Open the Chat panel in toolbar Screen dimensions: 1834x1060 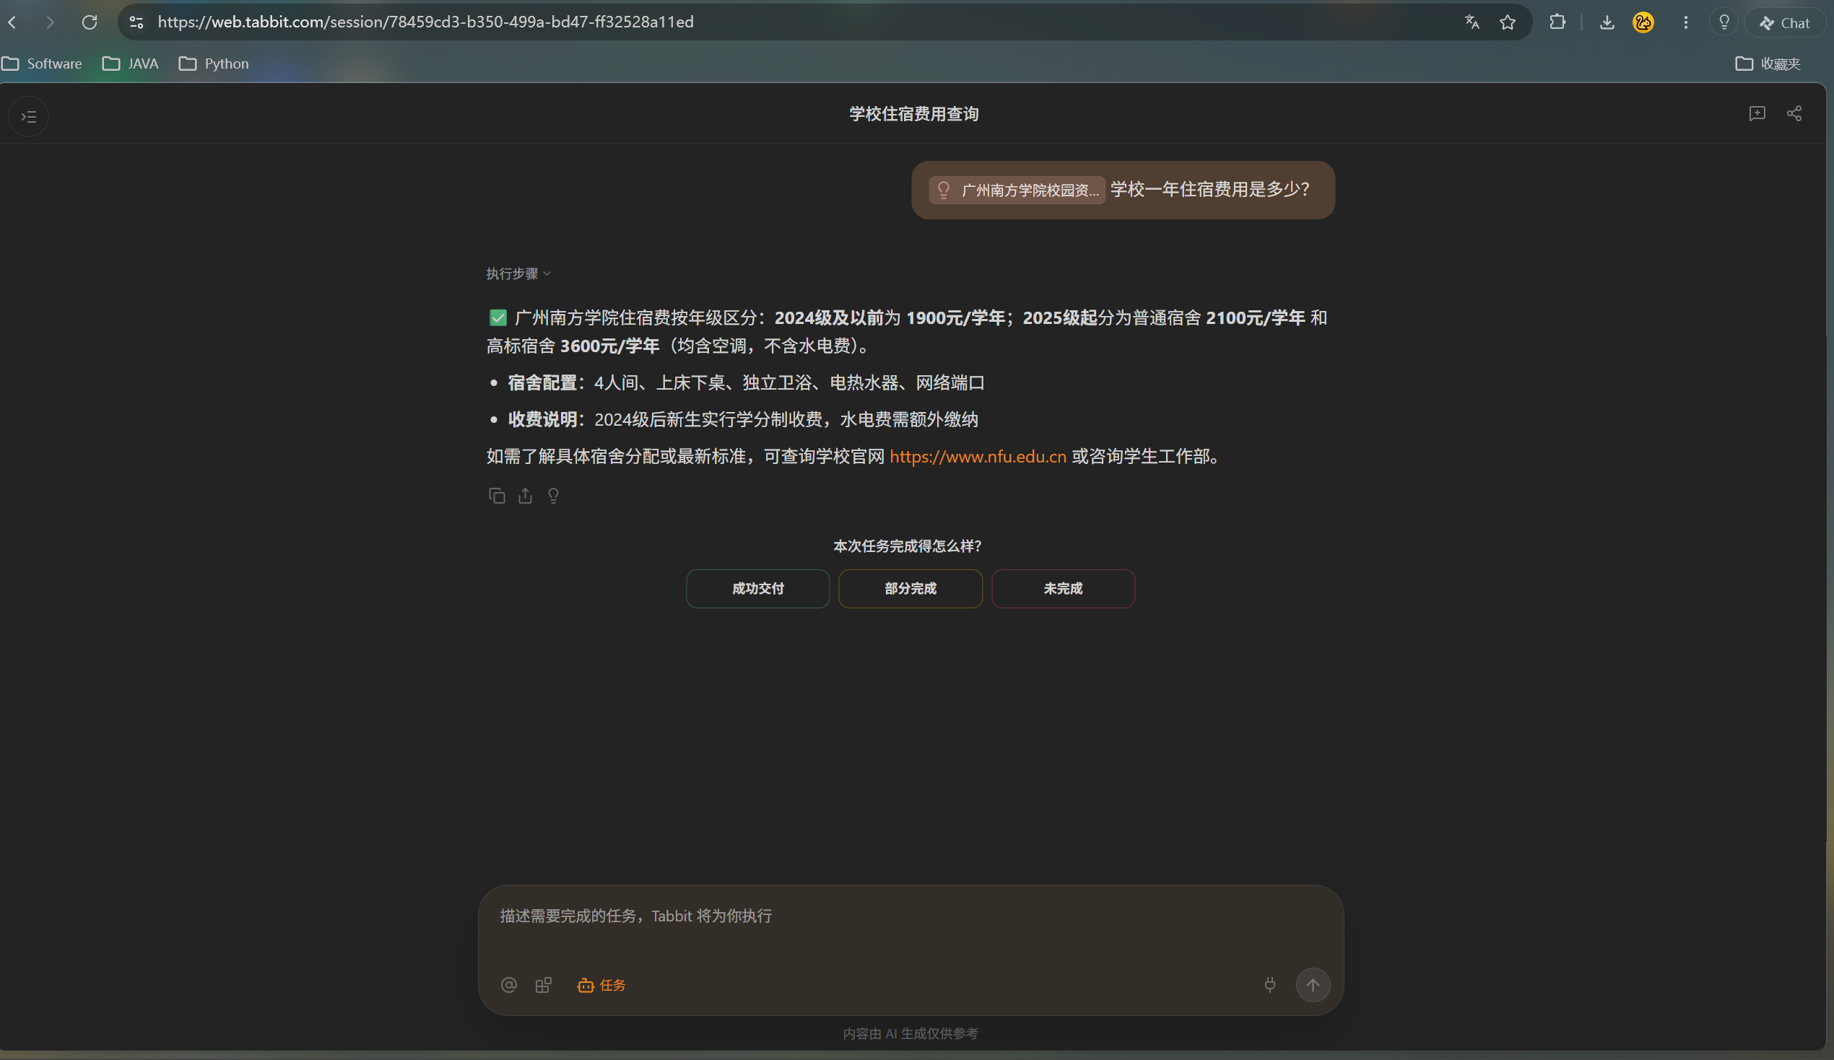[x=1784, y=22]
